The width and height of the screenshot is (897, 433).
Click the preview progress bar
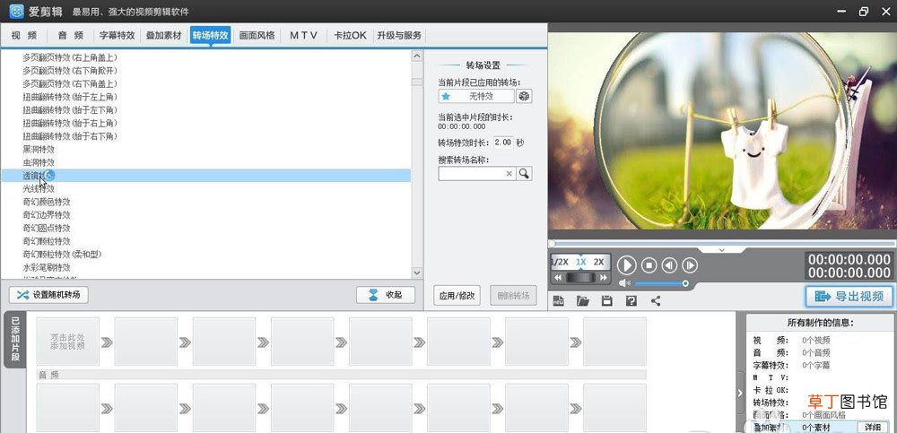point(722,244)
